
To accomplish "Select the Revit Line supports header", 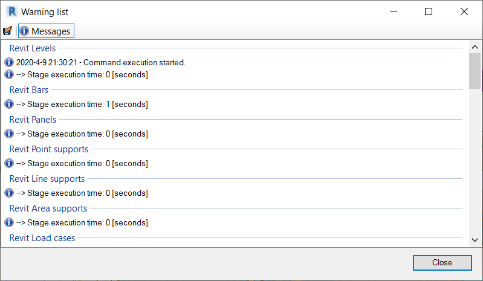I will pos(47,179).
